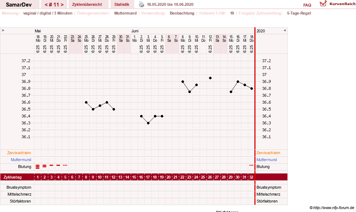The height and width of the screenshot is (212, 356).
Task: Select cycle day 16 in Zyklustag row
Action: coord(141,177)
